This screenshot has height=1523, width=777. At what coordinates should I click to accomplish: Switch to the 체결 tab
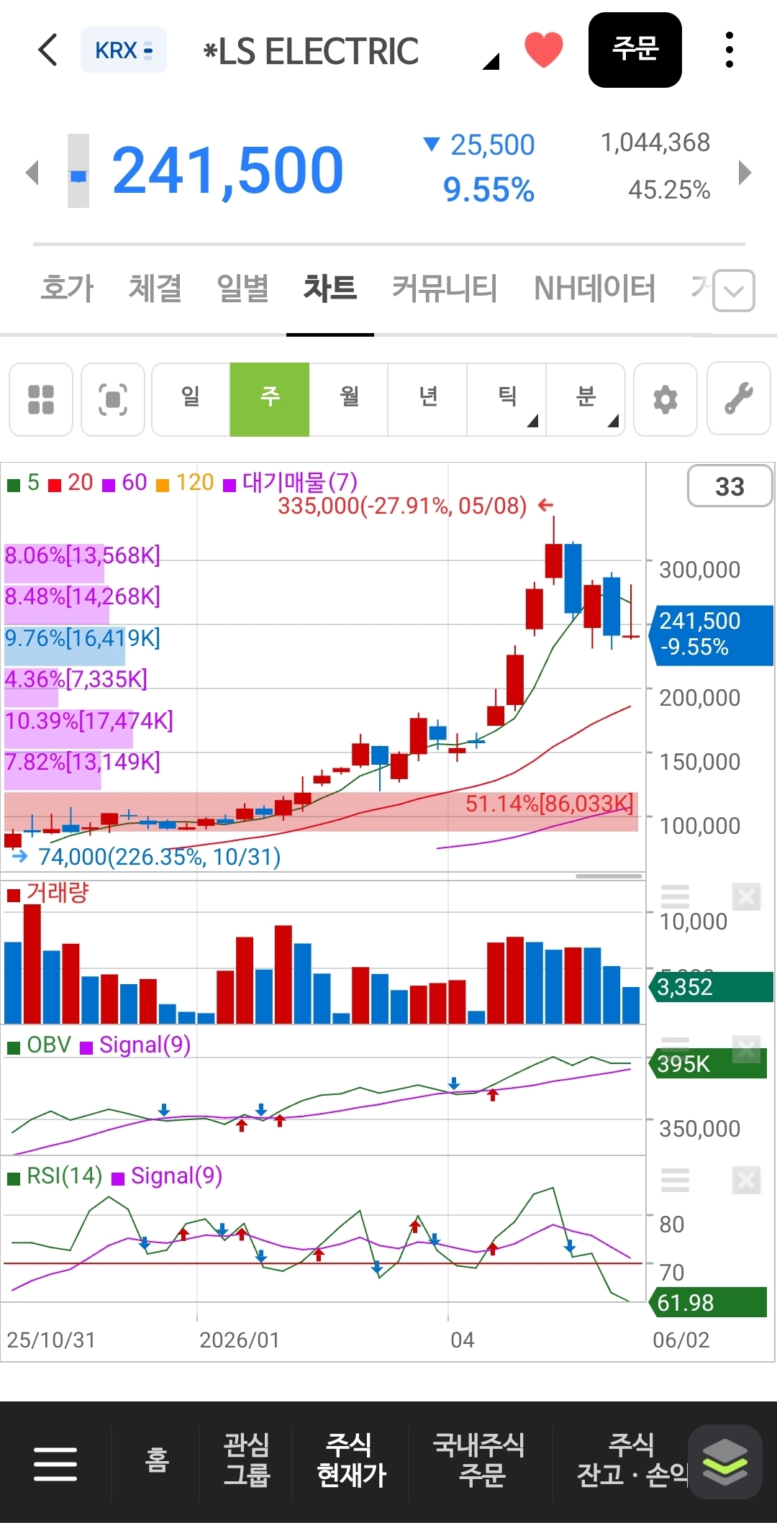pyautogui.click(x=155, y=288)
